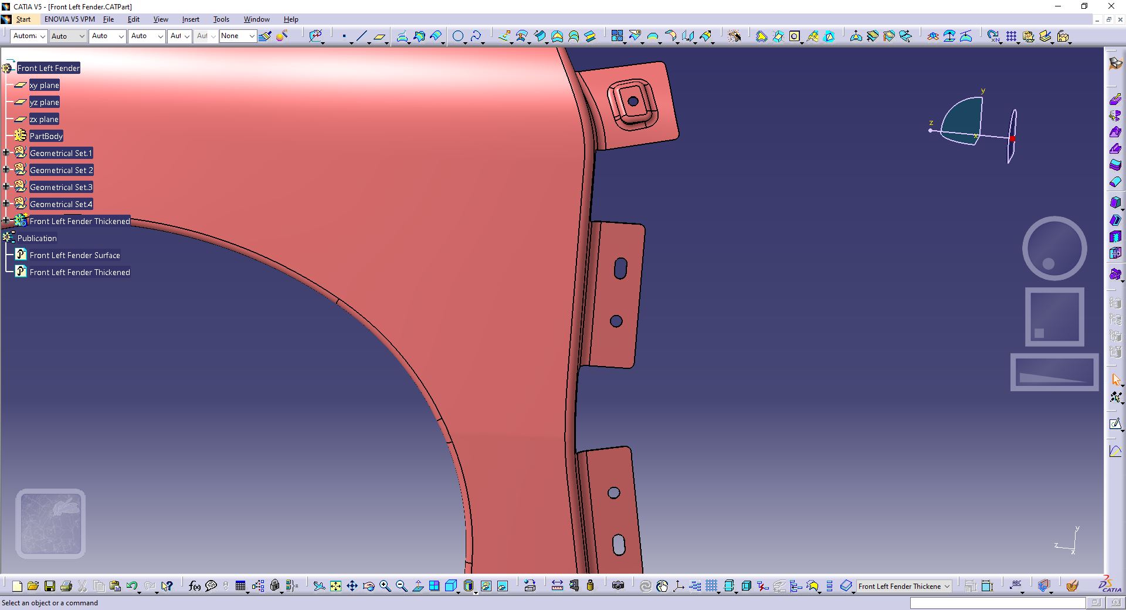Viewport: 1126px width, 610px height.
Task: Expand Front Left Fender Thickened body node
Action: pos(6,221)
